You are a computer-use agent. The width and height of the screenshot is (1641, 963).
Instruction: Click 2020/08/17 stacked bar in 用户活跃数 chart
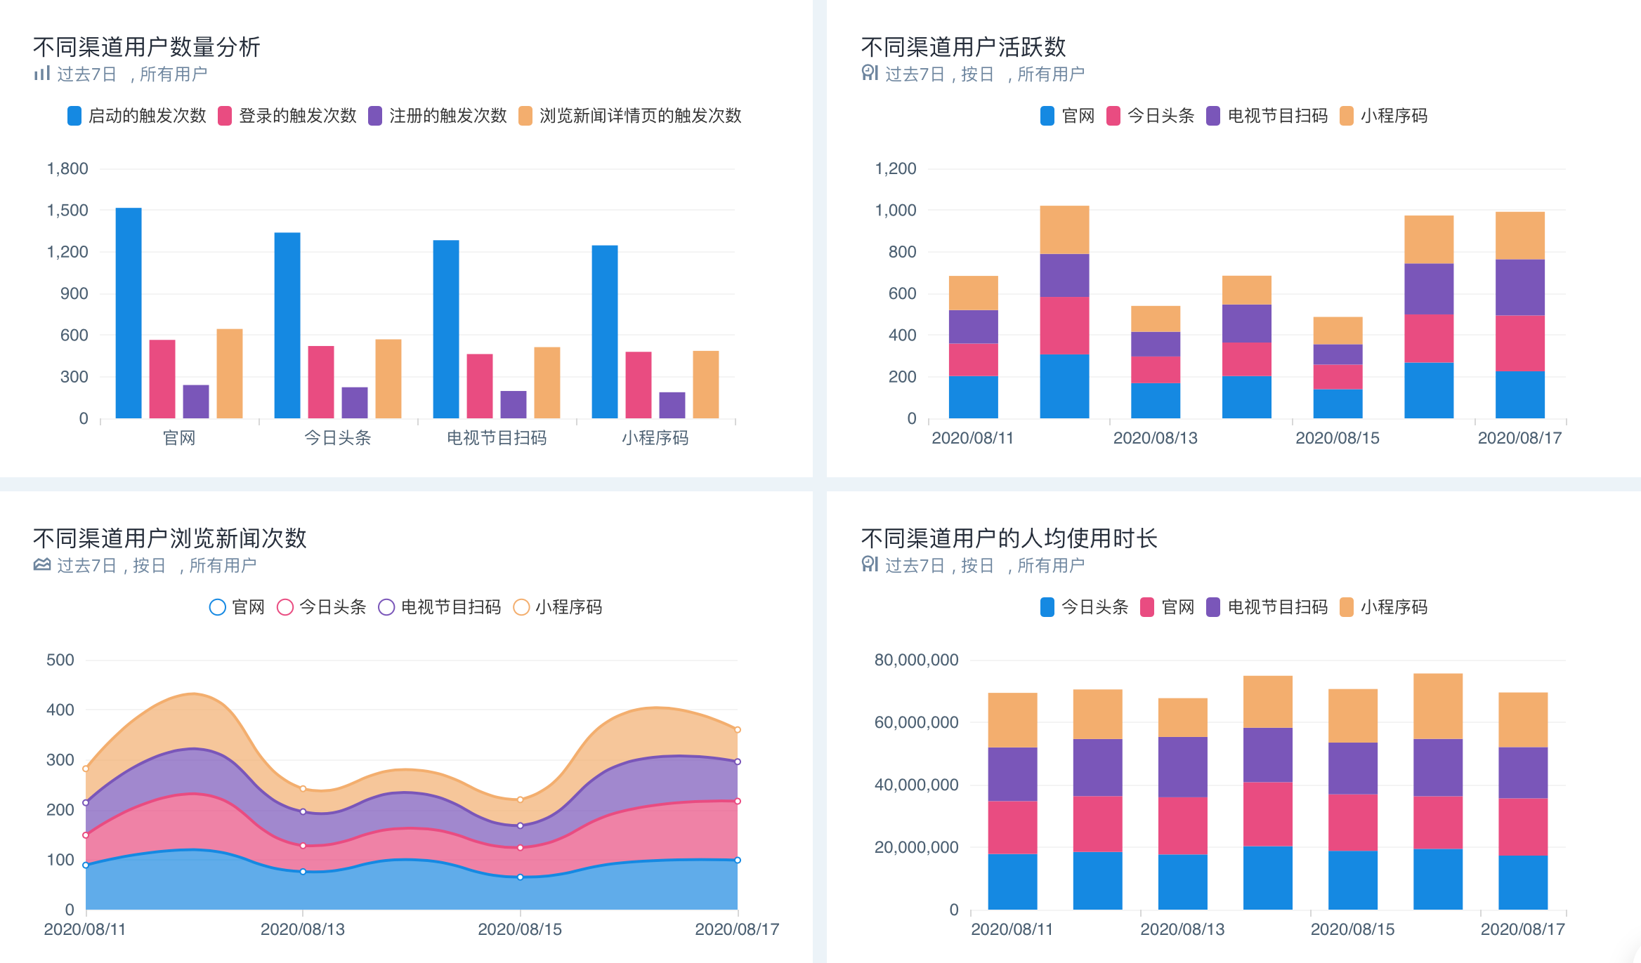tap(1520, 315)
